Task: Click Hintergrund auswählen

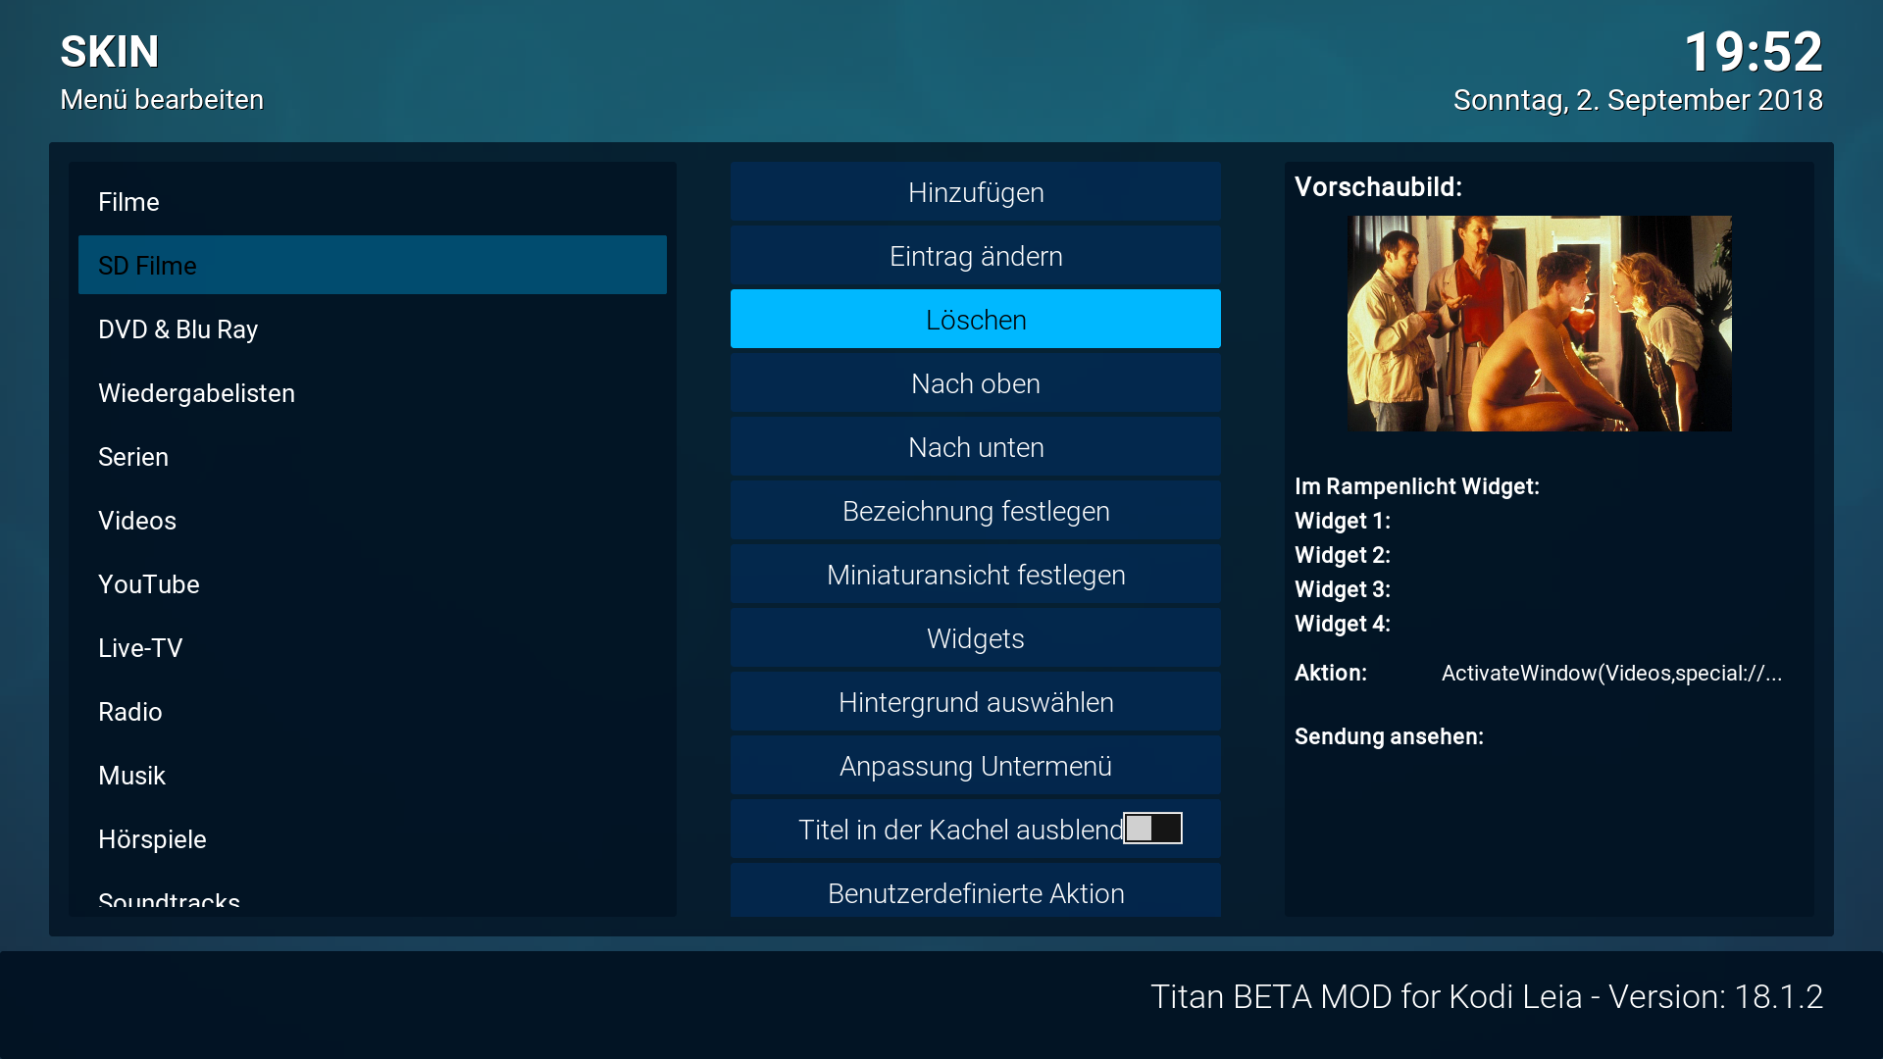Action: coord(976,702)
